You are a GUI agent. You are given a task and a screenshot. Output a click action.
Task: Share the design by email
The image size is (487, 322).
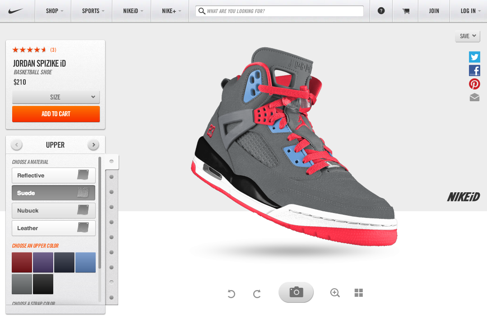[x=474, y=97]
